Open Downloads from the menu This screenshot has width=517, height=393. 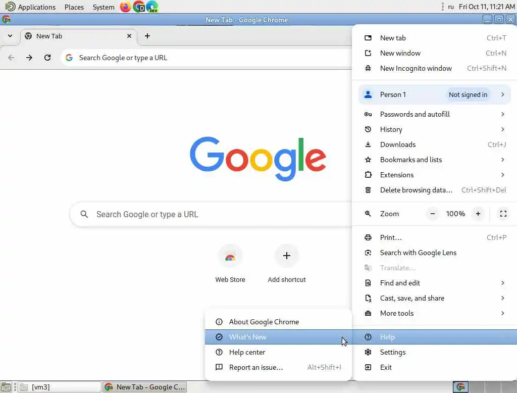435,144
